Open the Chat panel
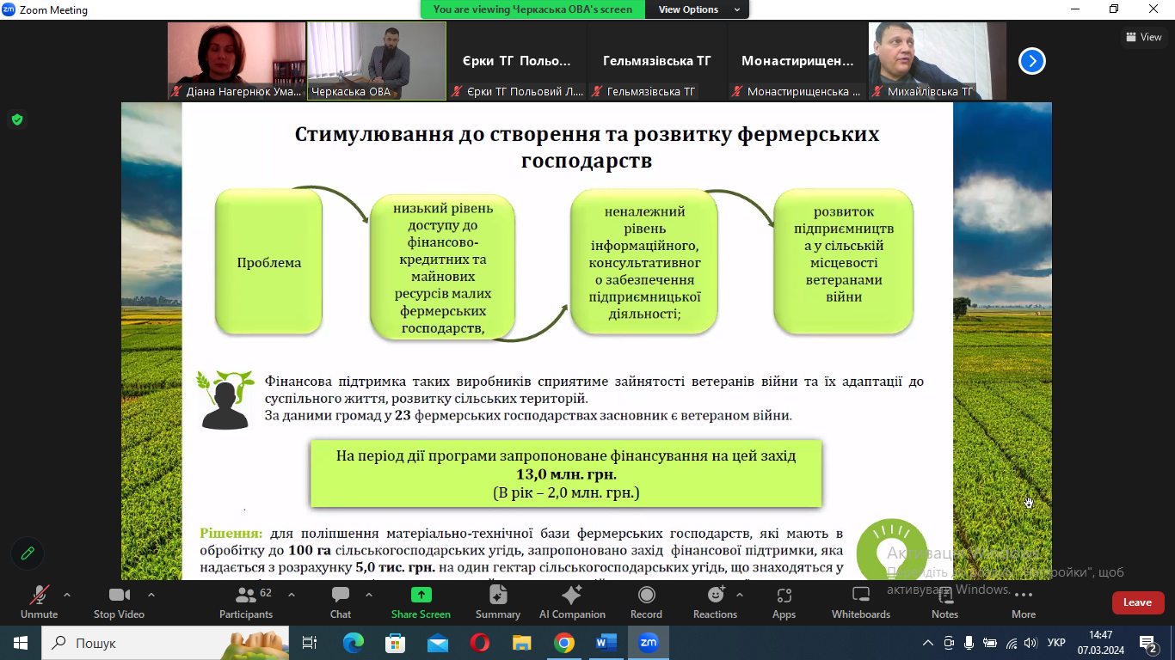The height and width of the screenshot is (660, 1175). pos(341,602)
